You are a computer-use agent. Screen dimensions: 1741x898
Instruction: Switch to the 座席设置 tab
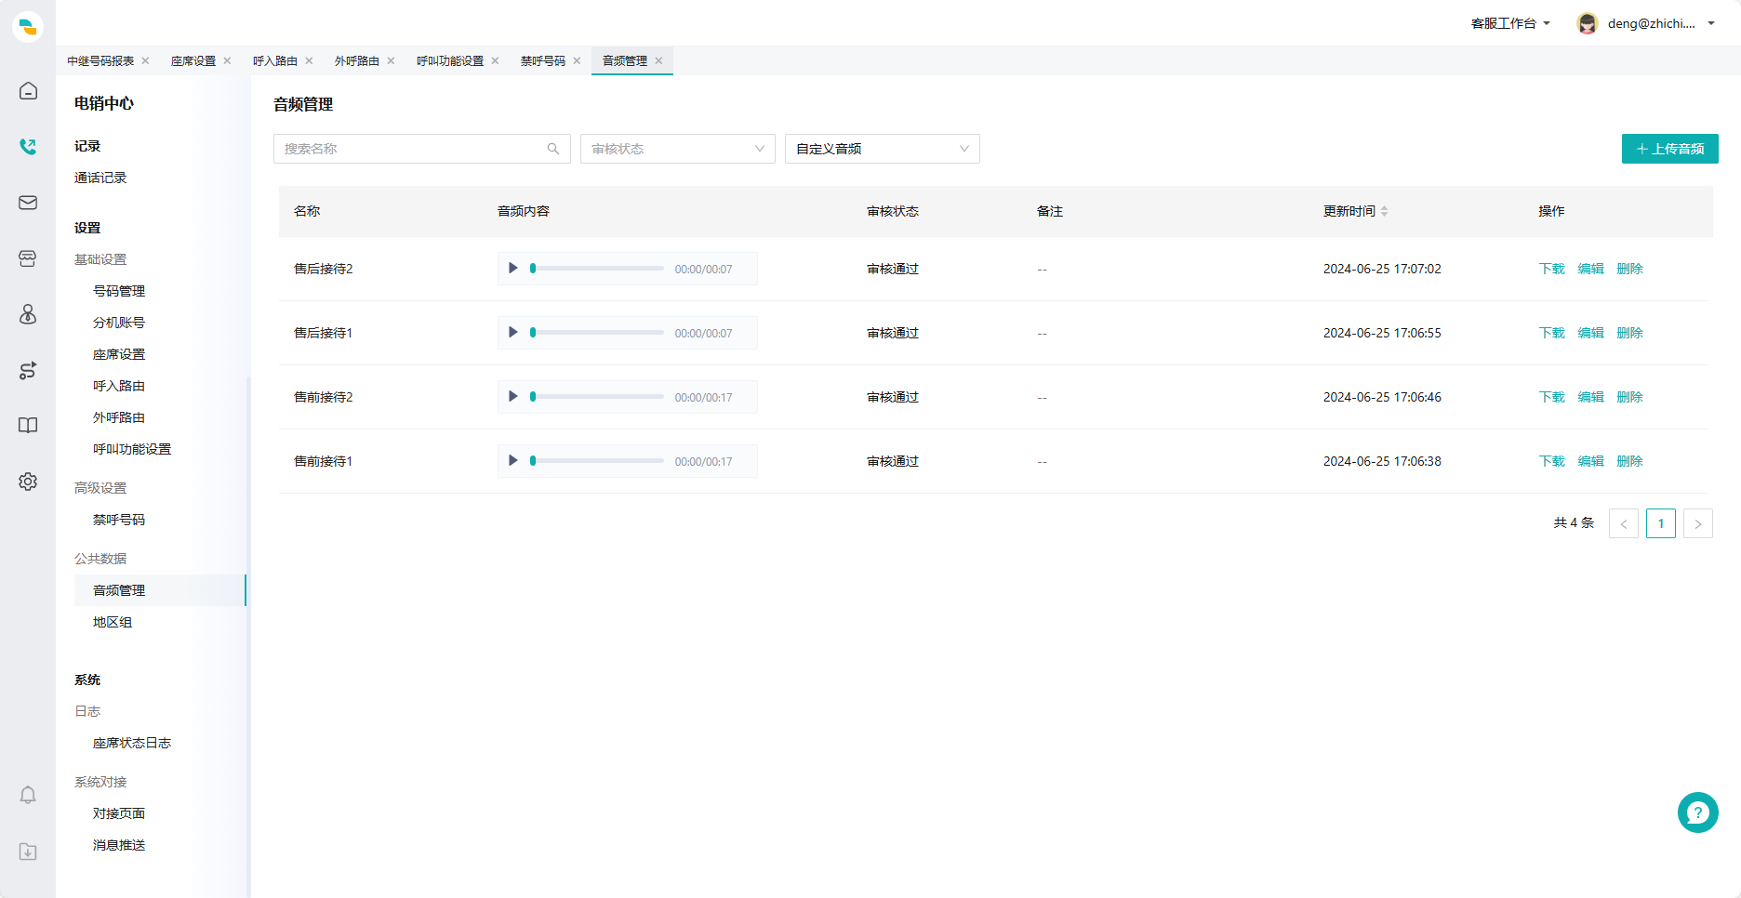[193, 60]
